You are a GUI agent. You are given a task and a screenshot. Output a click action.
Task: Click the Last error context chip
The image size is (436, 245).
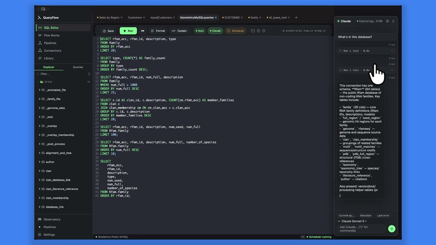383,215
